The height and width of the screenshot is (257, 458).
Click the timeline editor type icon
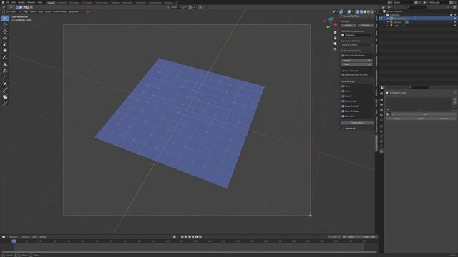(x=4, y=237)
